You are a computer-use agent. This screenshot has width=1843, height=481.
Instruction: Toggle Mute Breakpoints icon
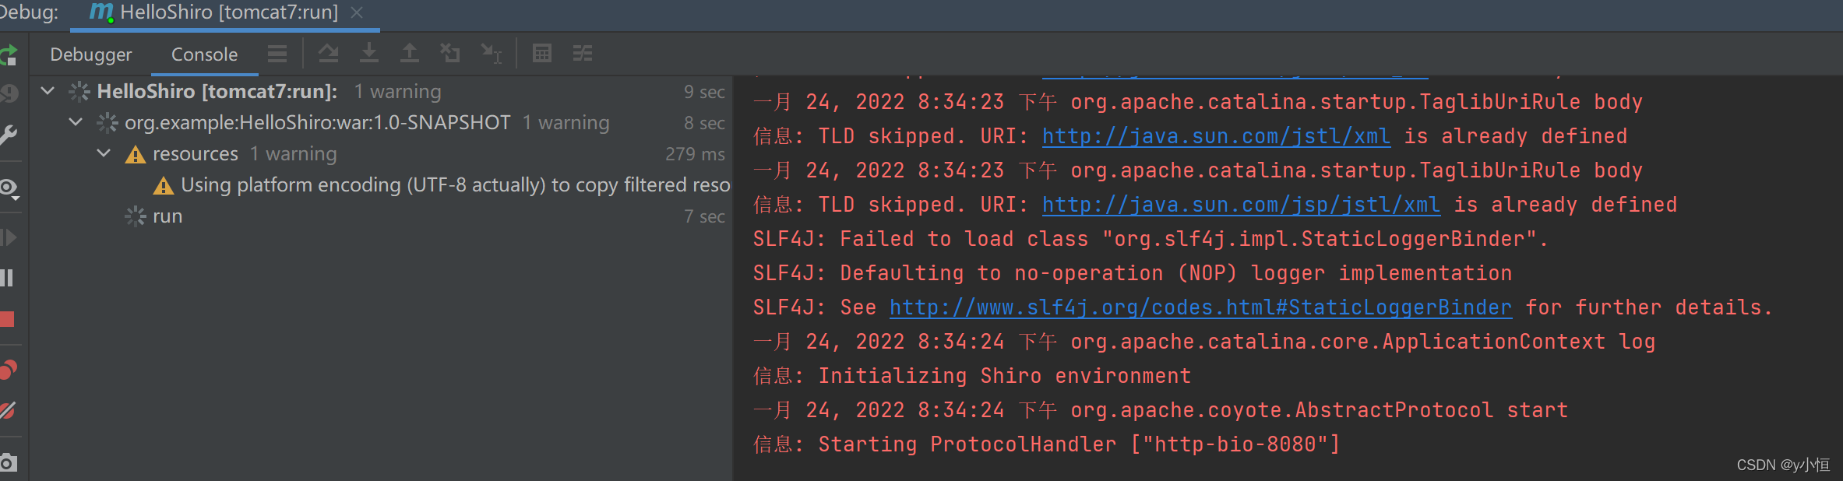[8, 410]
